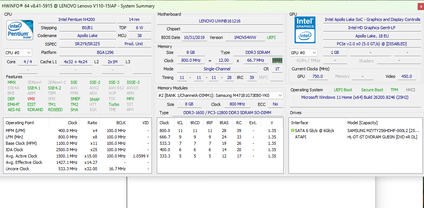The image size is (424, 208).
Task: Click the green UEFI label beside BIOS version
Action: 271,37
